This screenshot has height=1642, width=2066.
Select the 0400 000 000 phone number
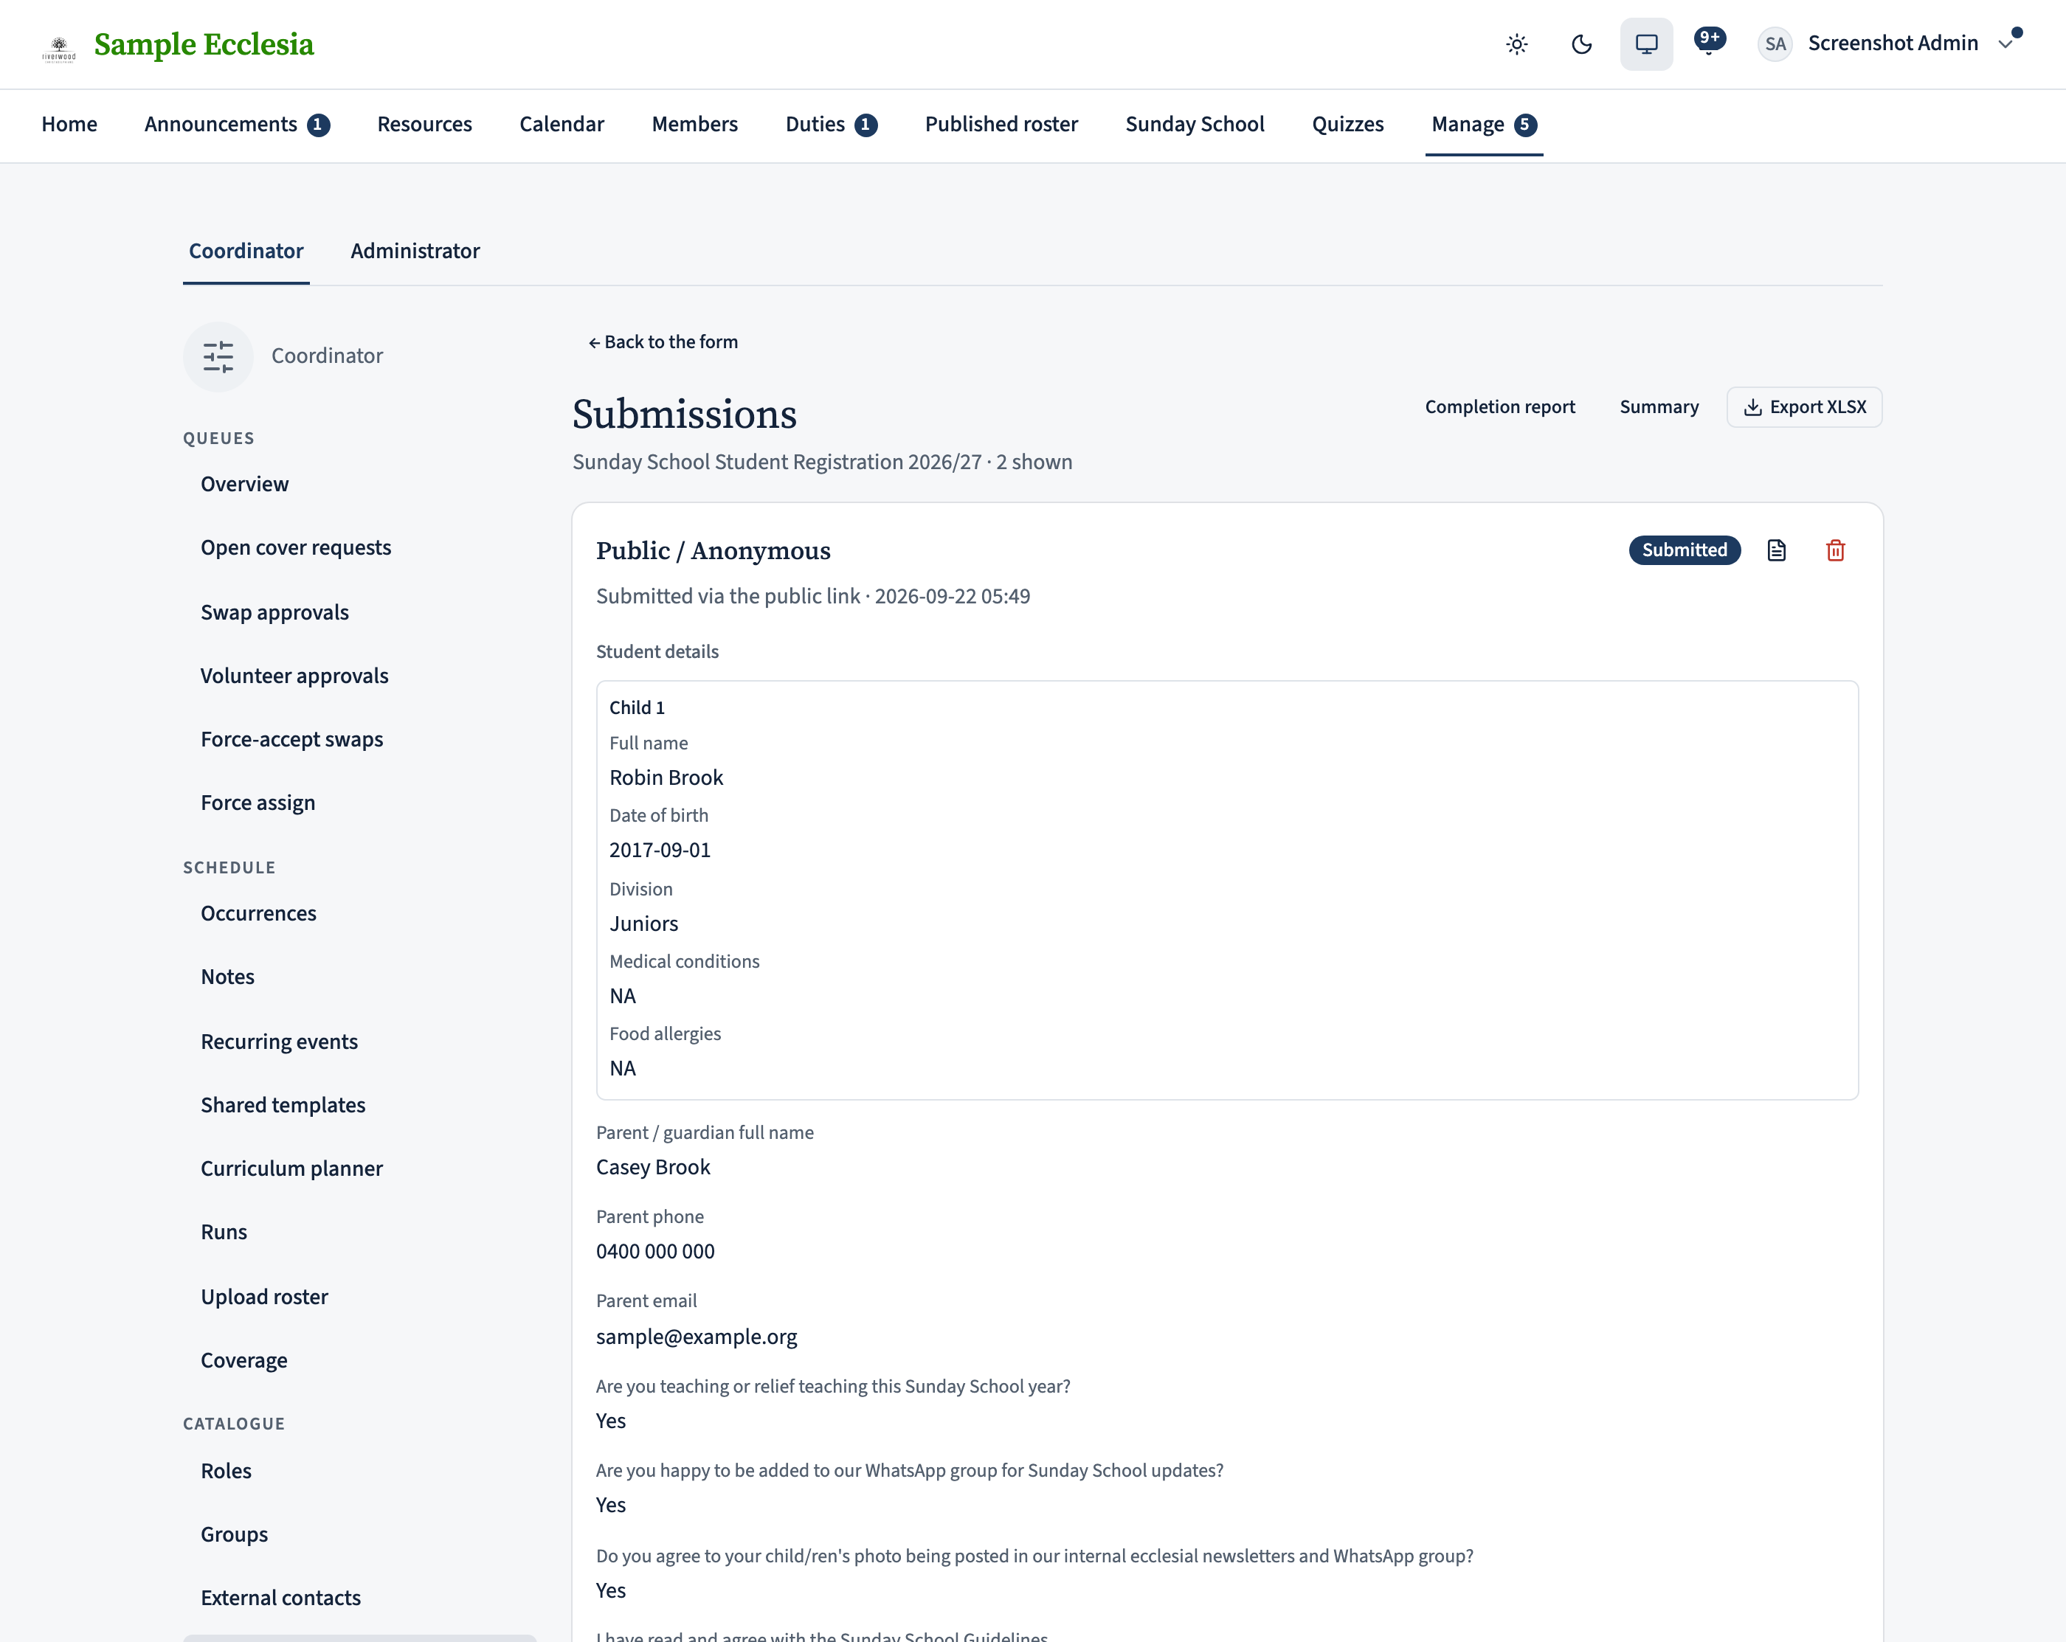click(x=654, y=1252)
